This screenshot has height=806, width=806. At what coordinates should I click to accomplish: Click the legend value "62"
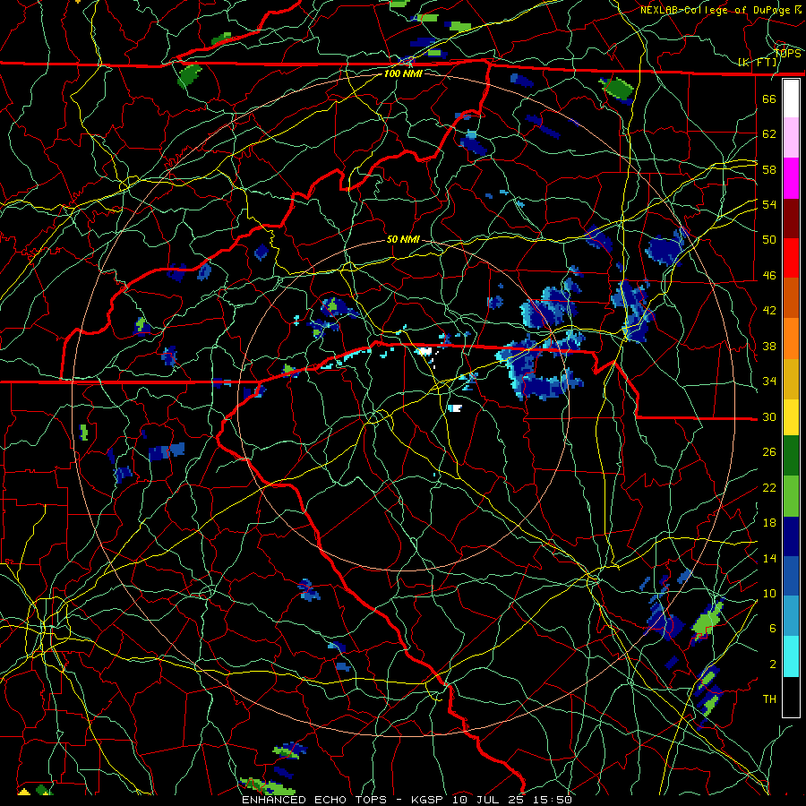pos(769,134)
